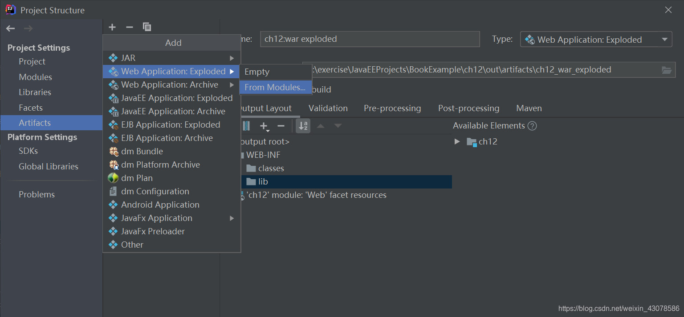The image size is (684, 317).
Task: Open folder browser for output directory
Action: click(667, 70)
